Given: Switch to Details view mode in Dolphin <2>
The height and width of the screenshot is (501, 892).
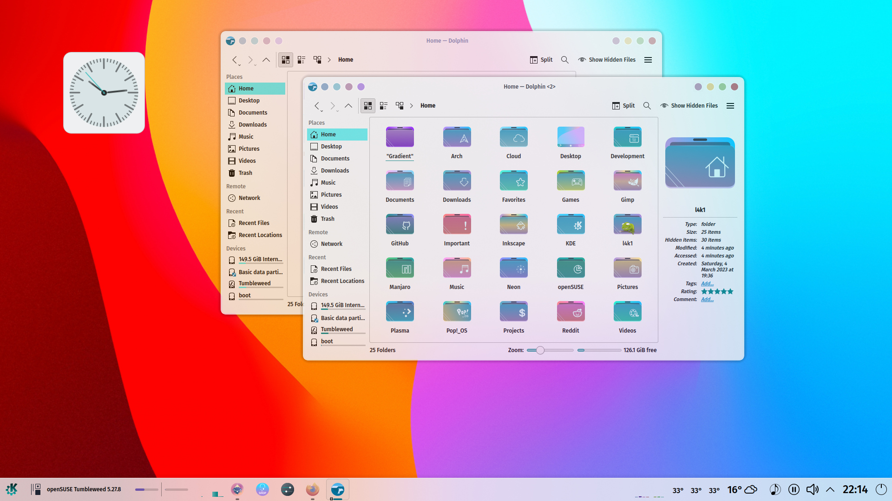Looking at the screenshot, I should (x=400, y=106).
